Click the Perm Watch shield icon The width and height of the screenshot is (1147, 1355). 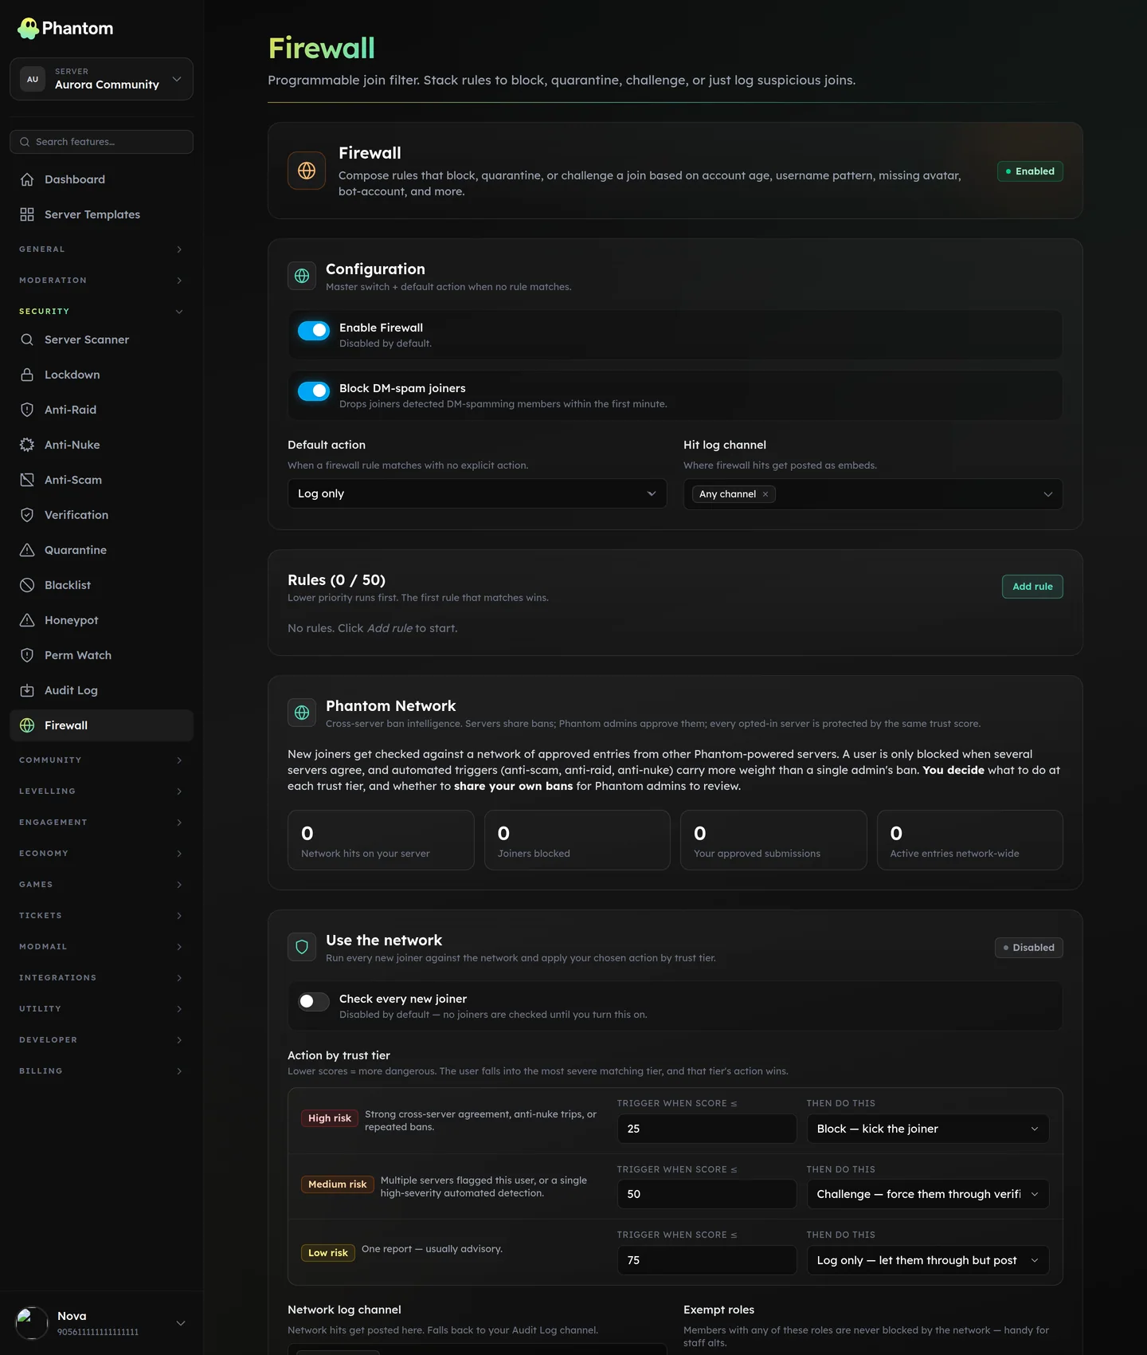coord(27,655)
